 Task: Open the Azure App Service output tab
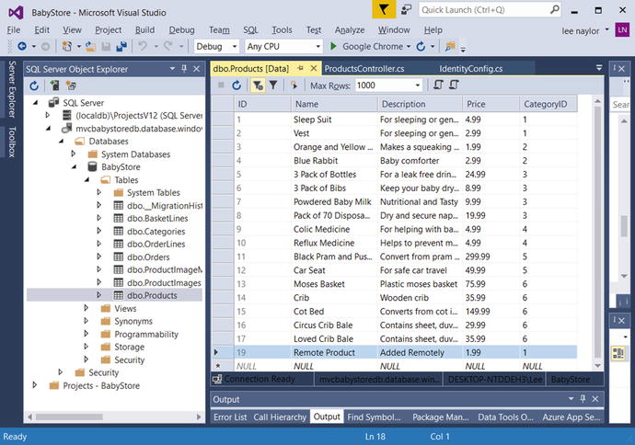[571, 417]
